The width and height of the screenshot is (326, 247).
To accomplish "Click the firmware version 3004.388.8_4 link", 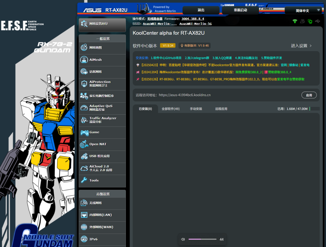I will pos(193,19).
